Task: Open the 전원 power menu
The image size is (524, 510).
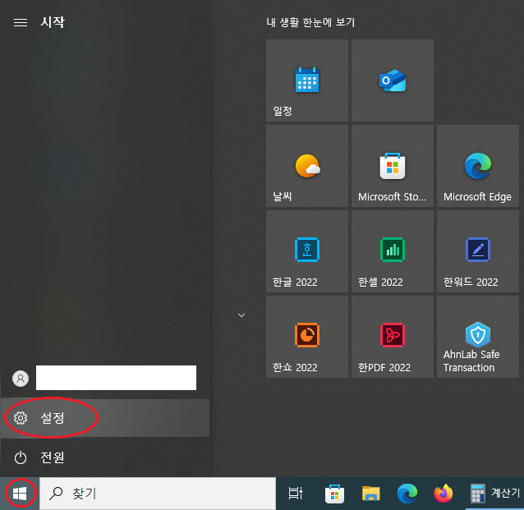Action: click(105, 457)
